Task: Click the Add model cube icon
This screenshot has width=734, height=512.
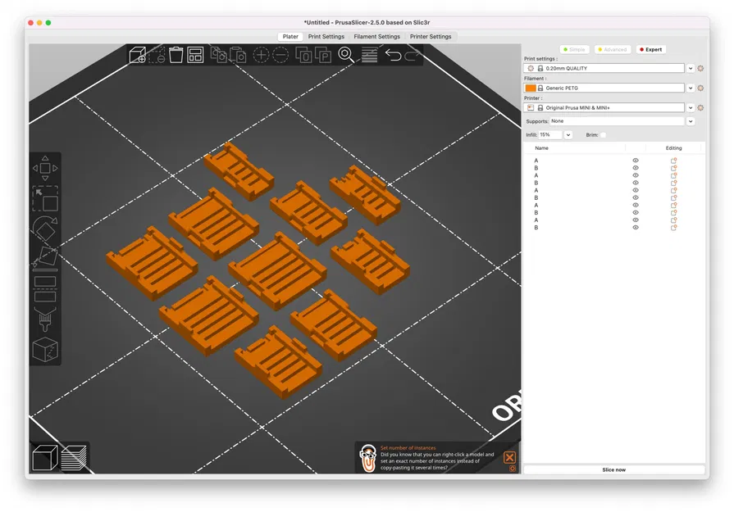Action: 138,55
